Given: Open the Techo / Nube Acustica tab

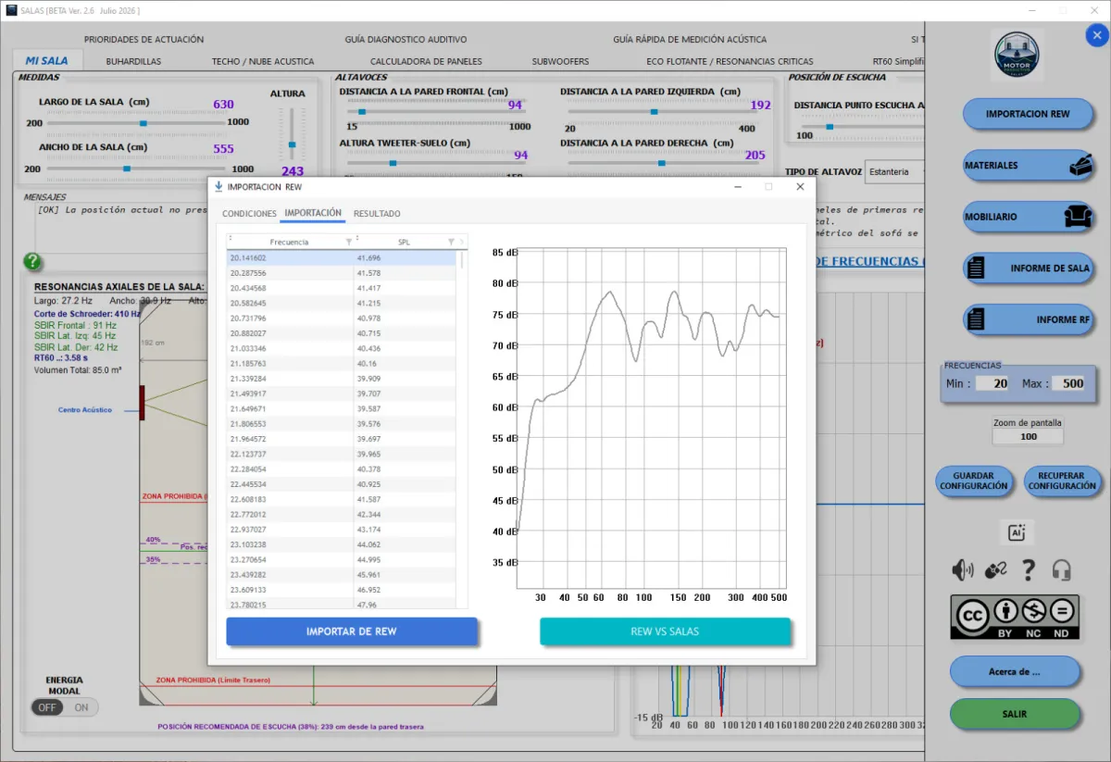Looking at the screenshot, I should point(263,61).
